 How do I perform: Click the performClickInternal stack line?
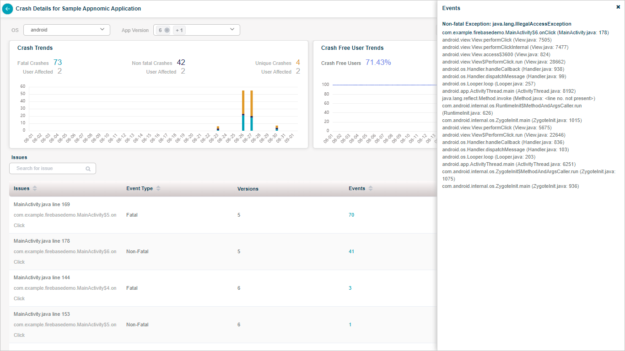[x=505, y=47]
